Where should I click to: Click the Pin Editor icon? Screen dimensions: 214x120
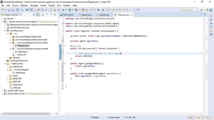(x=138, y=10)
